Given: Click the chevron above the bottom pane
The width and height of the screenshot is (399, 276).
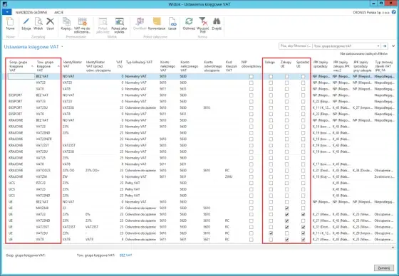Looking at the screenshot, I should 393,248.
